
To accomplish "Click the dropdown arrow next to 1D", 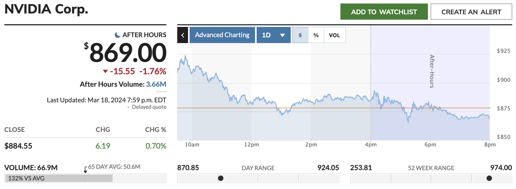I will click(283, 35).
